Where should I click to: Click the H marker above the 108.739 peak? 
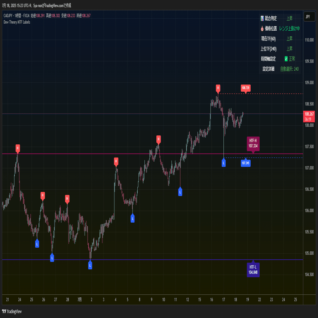(218, 88)
